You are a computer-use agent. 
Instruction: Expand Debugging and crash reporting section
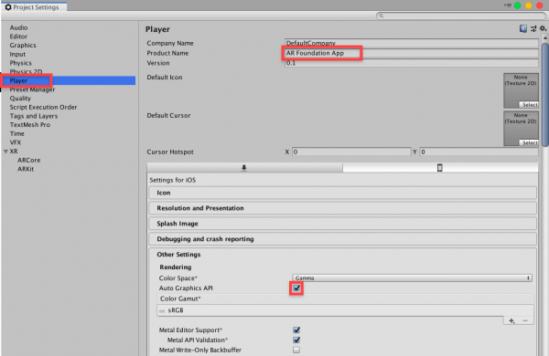[342, 239]
